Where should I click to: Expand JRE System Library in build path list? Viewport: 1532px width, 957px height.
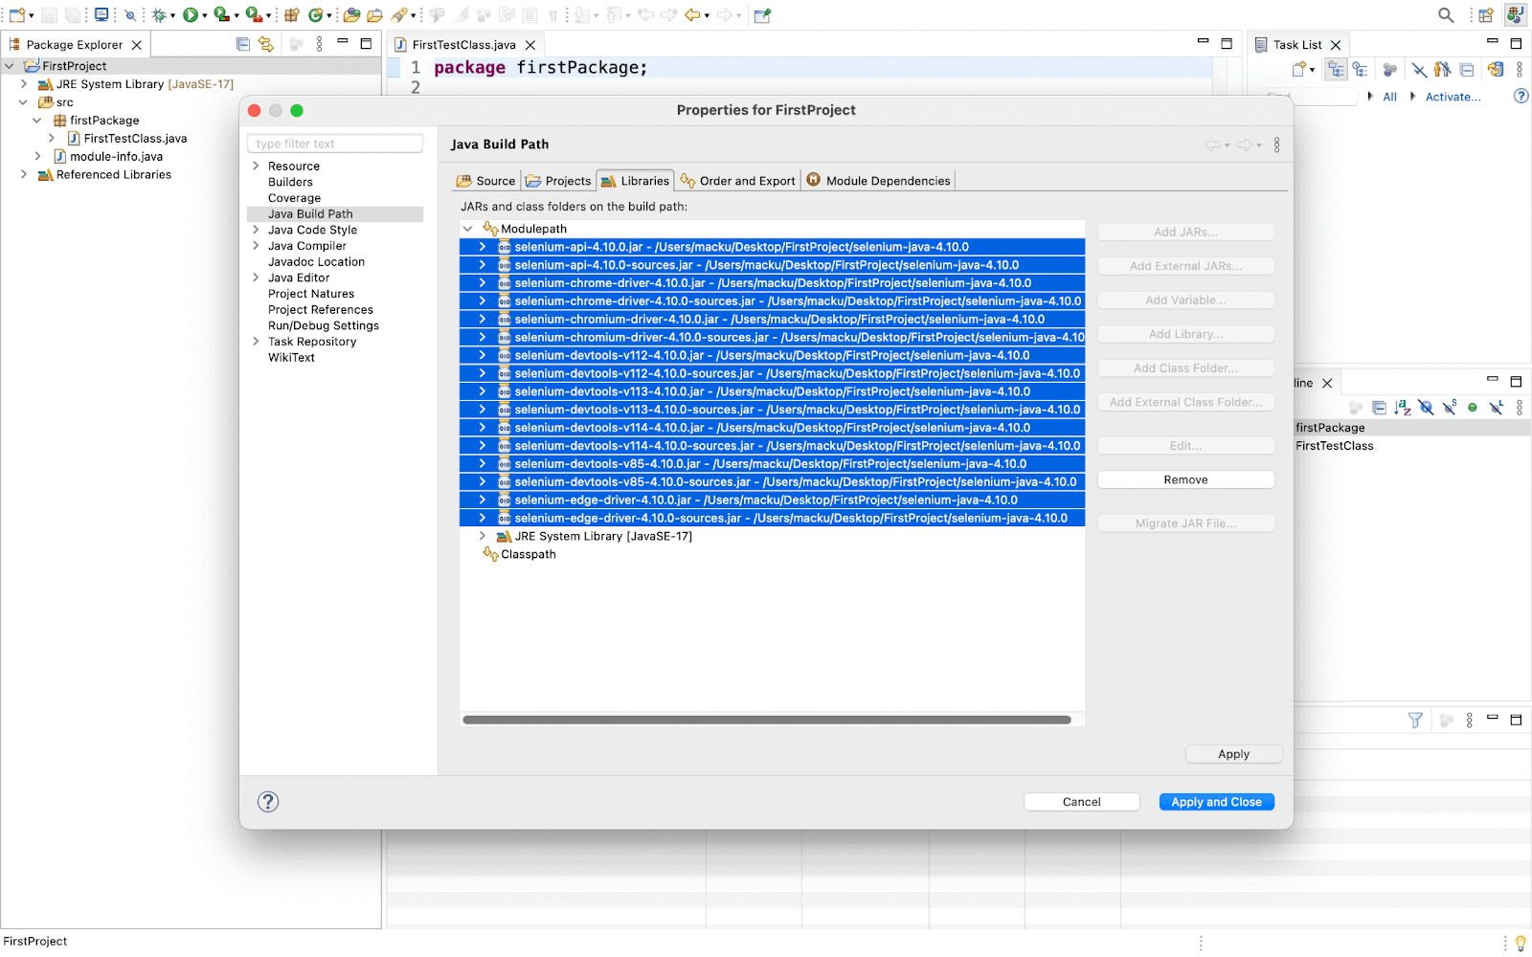pos(483,536)
